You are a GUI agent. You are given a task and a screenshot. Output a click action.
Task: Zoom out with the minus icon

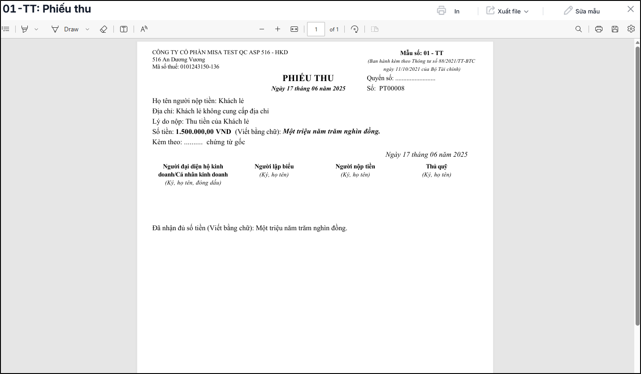pos(262,29)
